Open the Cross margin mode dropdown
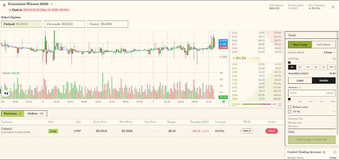339x160 pixels. [x=330, y=52]
